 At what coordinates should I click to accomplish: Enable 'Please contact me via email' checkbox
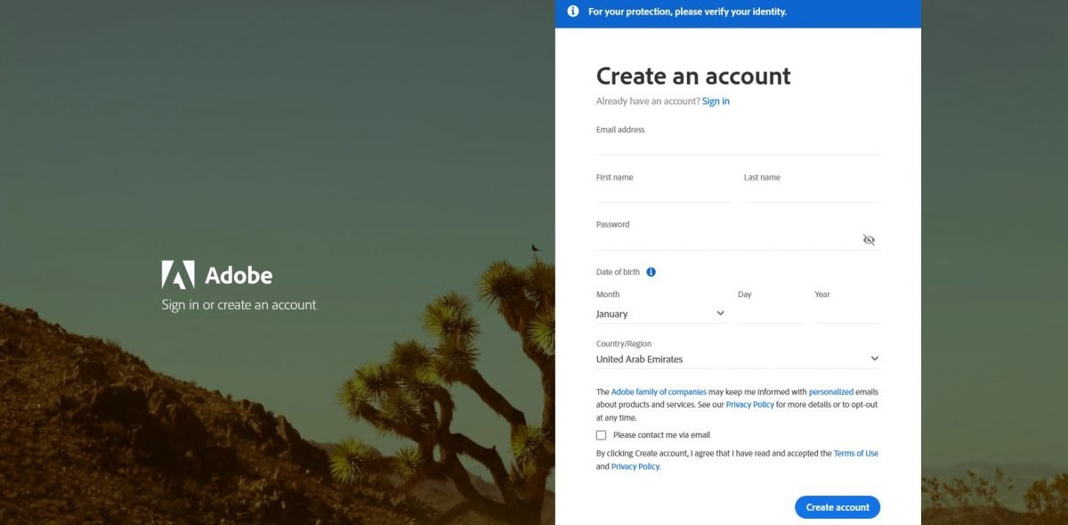point(601,435)
